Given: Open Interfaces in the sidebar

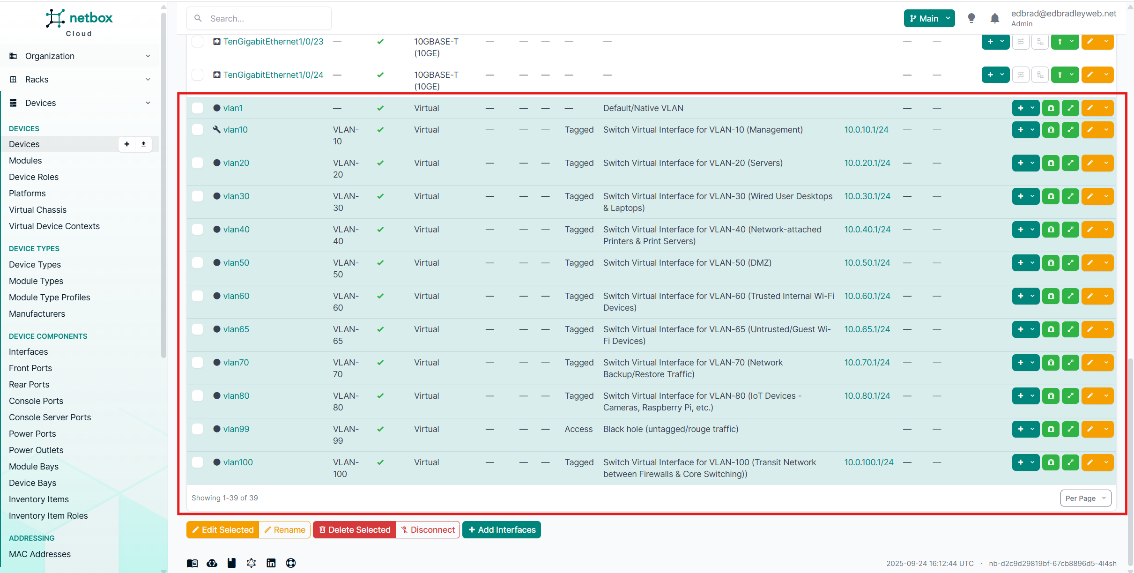Looking at the screenshot, I should coord(28,352).
